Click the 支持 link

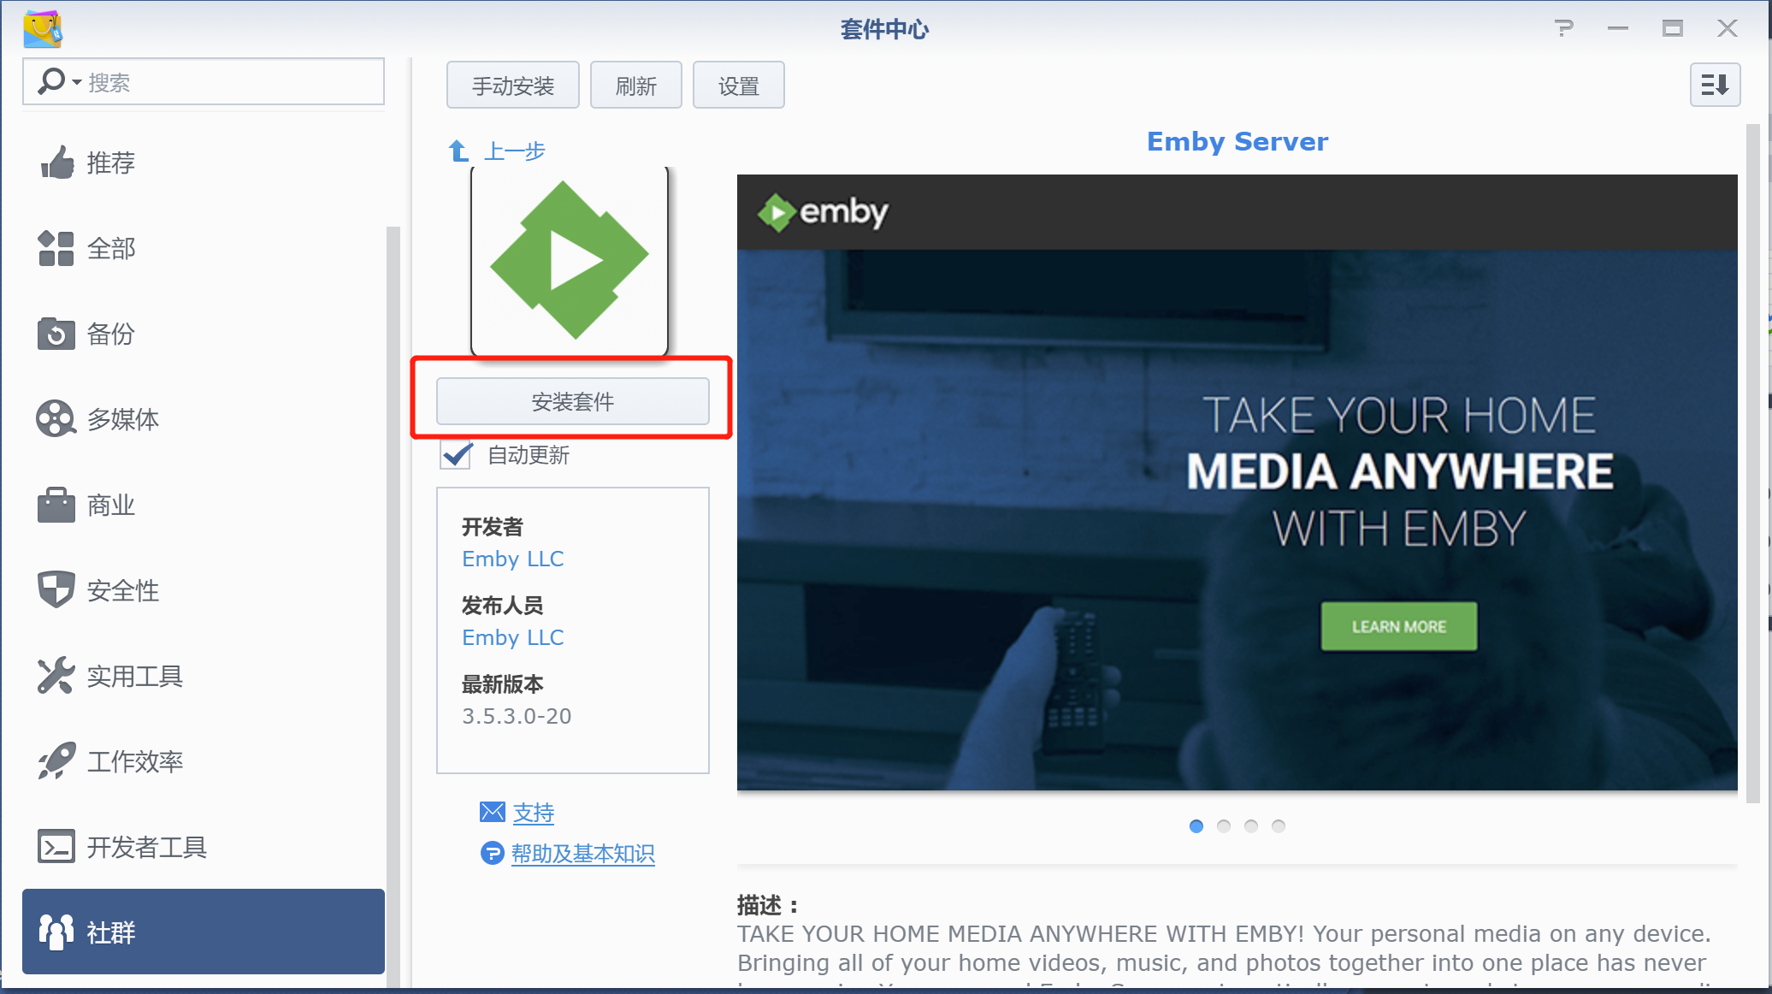tap(533, 813)
